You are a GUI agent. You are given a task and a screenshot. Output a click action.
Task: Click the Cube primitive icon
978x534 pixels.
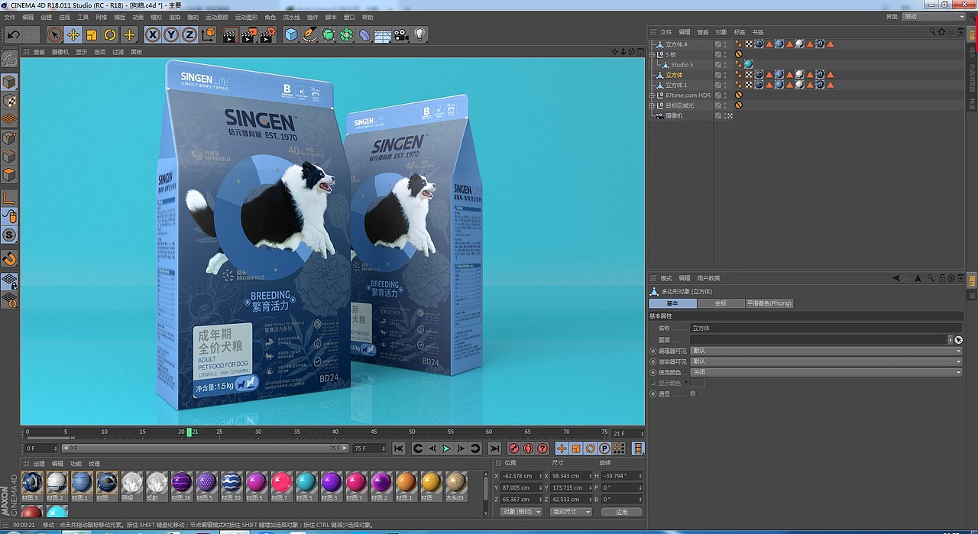(x=291, y=34)
